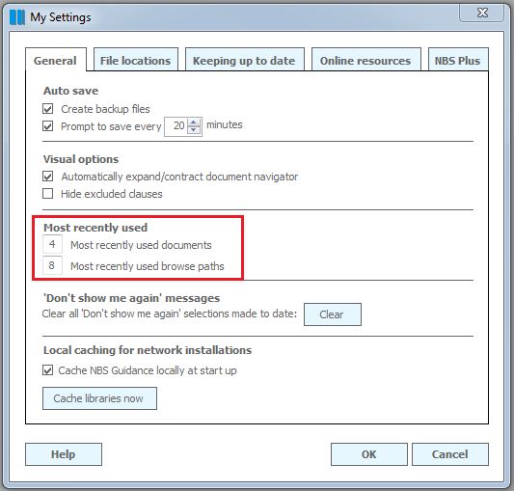Click the most recently used browse paths field

tap(52, 265)
